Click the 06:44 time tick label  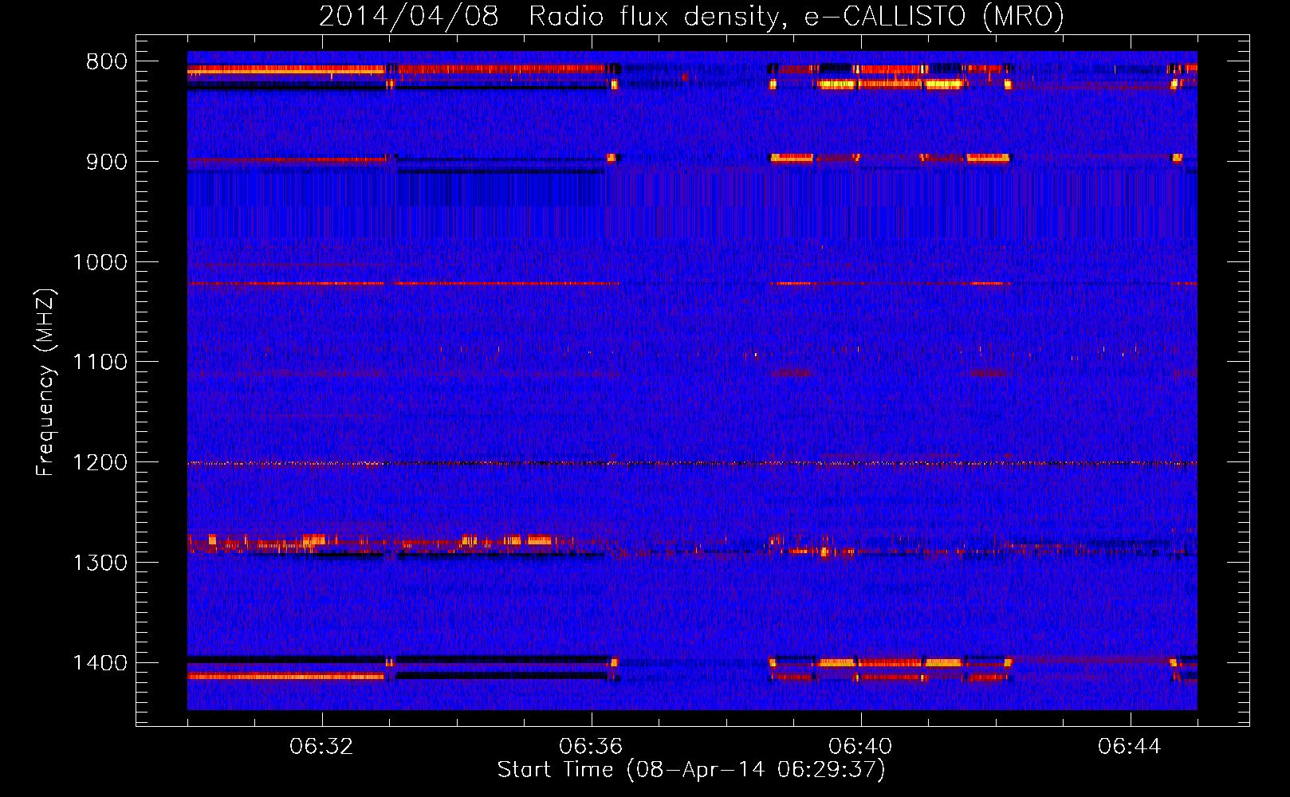(1130, 747)
